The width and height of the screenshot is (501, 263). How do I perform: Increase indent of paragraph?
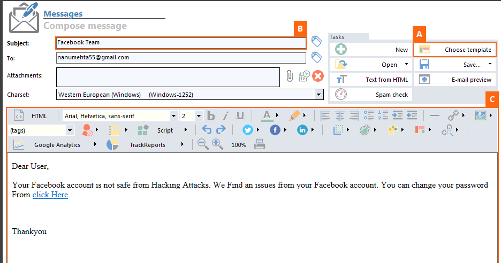pyautogui.click(x=398, y=115)
